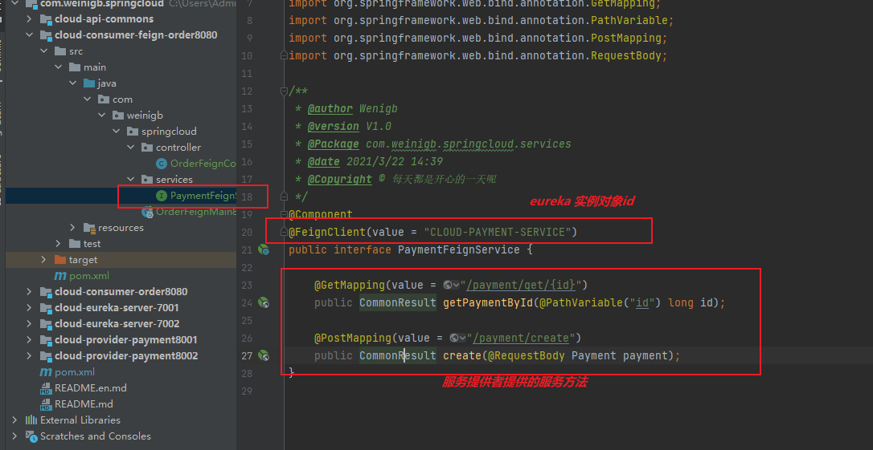Fold the imports block at line 10
This screenshot has height=450, width=873.
coord(284,55)
